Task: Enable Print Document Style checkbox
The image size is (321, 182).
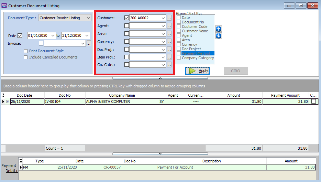Action: [26, 51]
